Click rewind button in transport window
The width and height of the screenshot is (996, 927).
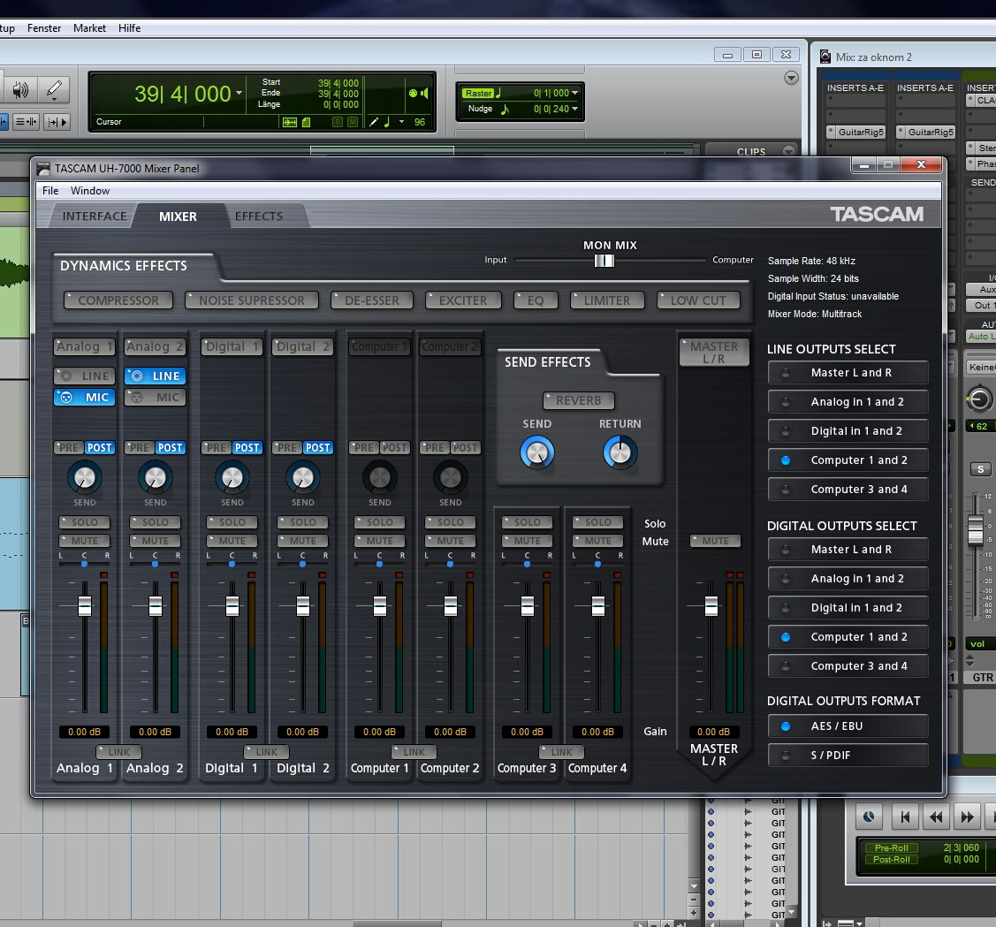(x=936, y=817)
